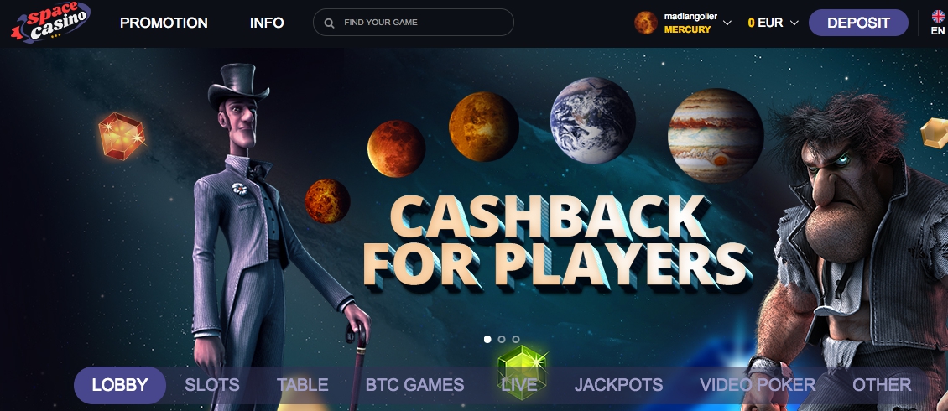Image resolution: width=948 pixels, height=411 pixels.
Task: Select the first carousel slide dot
Action: 487,339
